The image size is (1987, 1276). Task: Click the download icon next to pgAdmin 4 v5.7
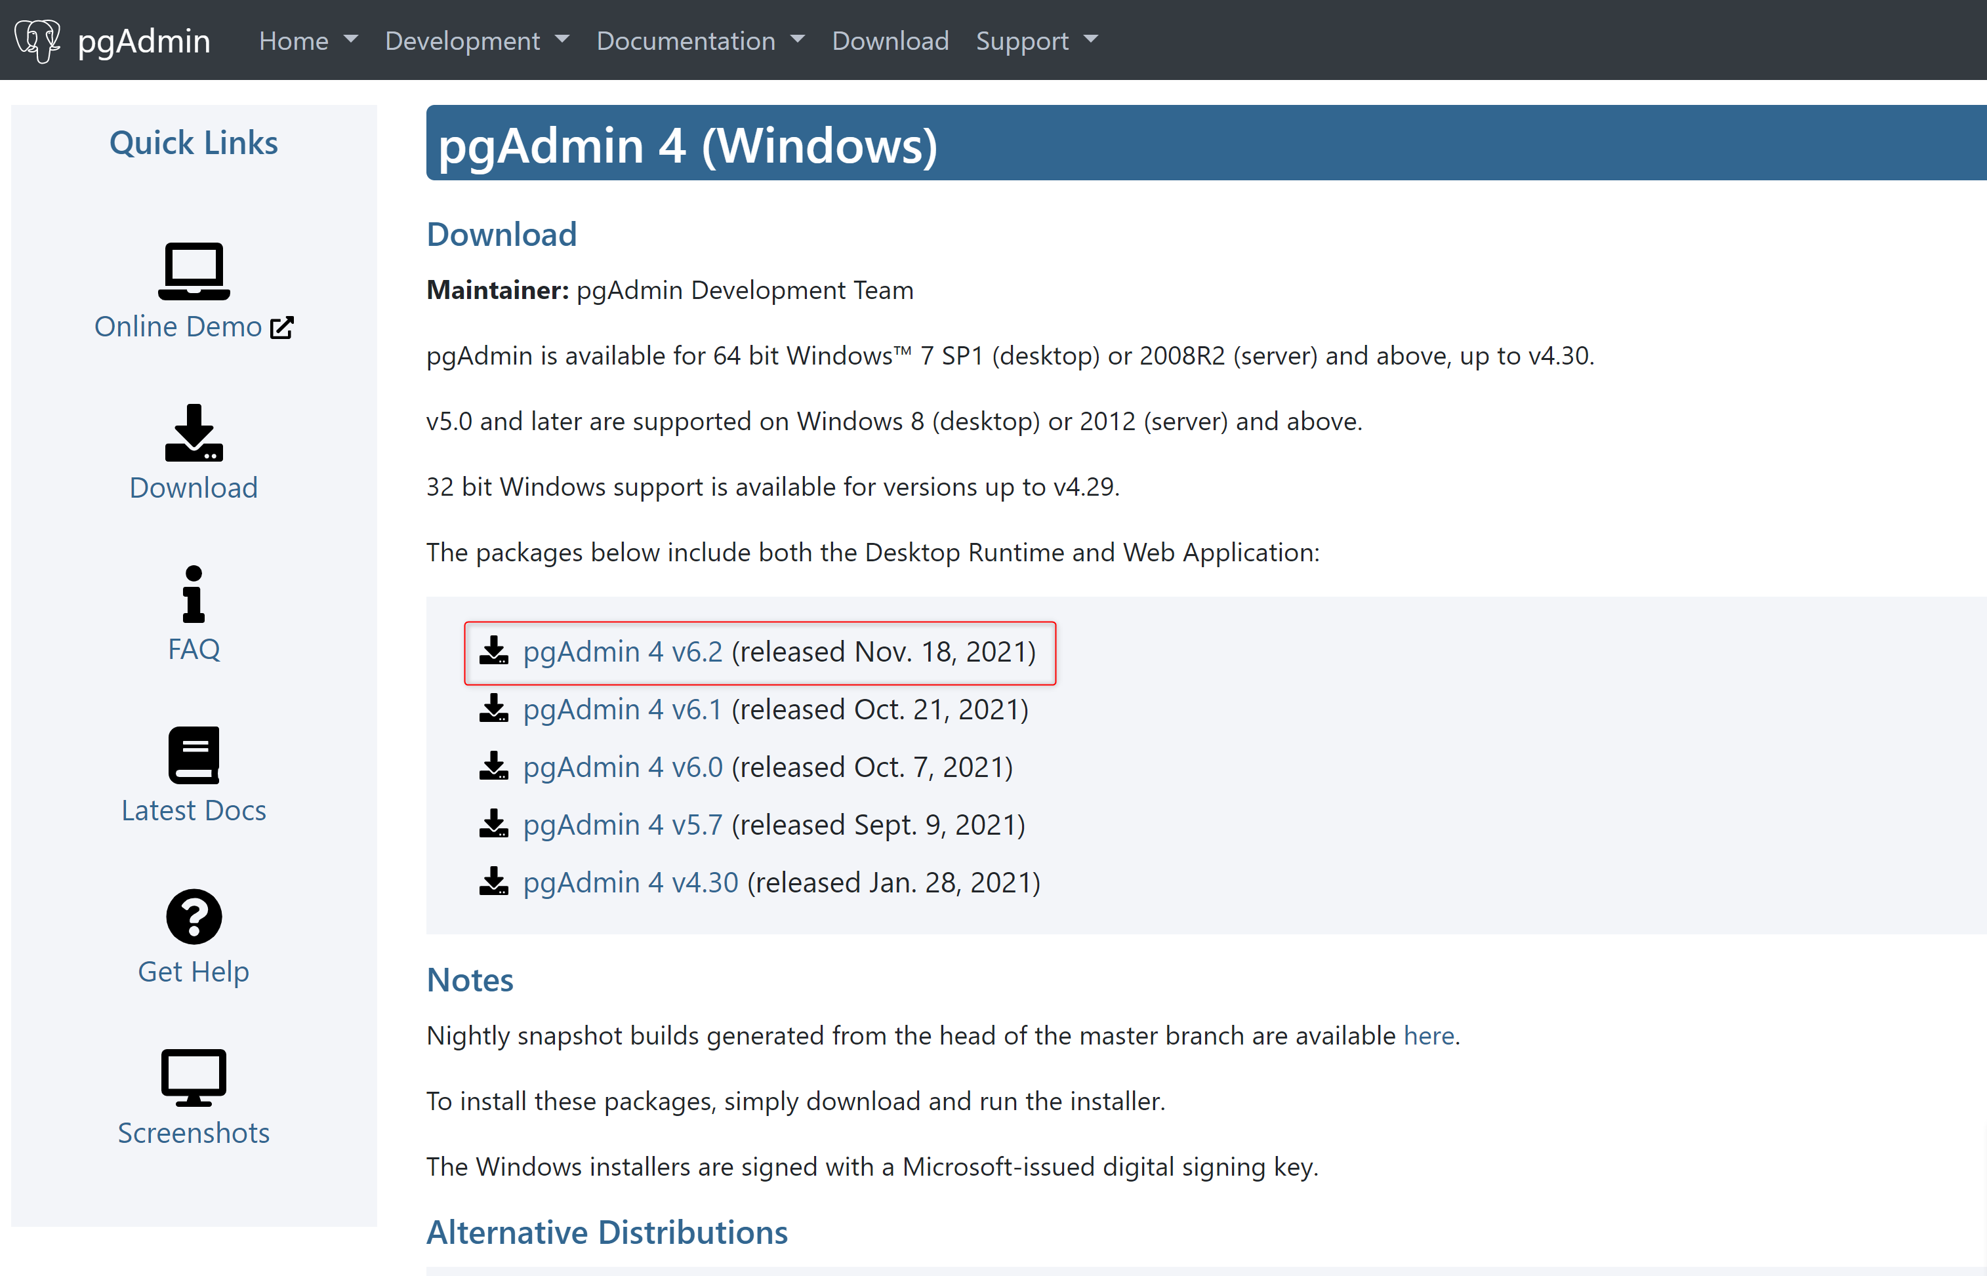[494, 824]
